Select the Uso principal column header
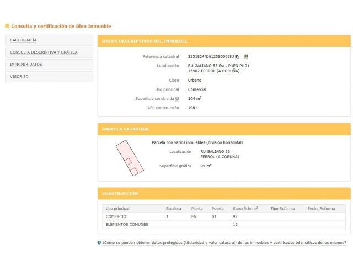 (x=117, y=209)
